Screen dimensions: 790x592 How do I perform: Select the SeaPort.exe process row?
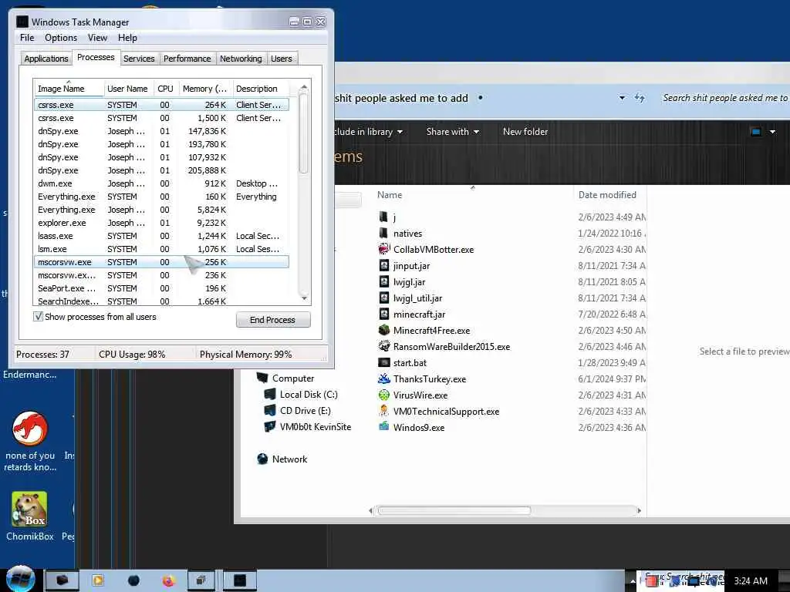tap(161, 288)
